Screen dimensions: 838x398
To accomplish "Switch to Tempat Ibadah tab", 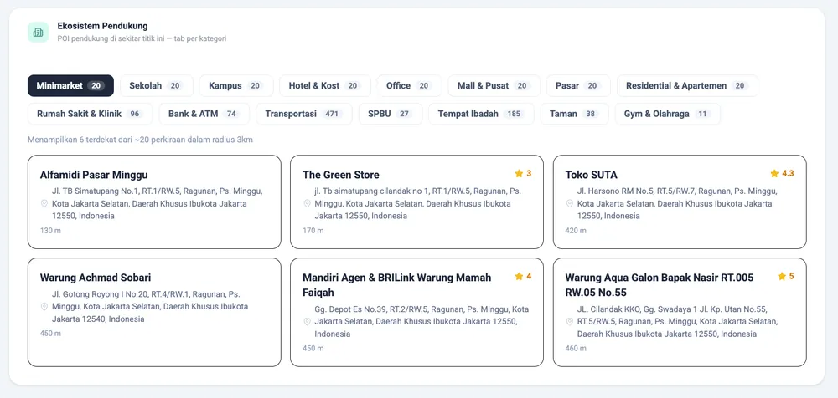I will click(x=481, y=114).
